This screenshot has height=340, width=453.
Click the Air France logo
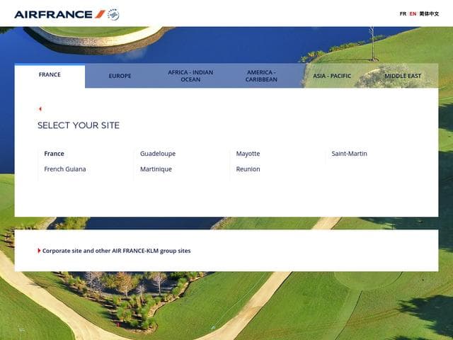click(60, 14)
